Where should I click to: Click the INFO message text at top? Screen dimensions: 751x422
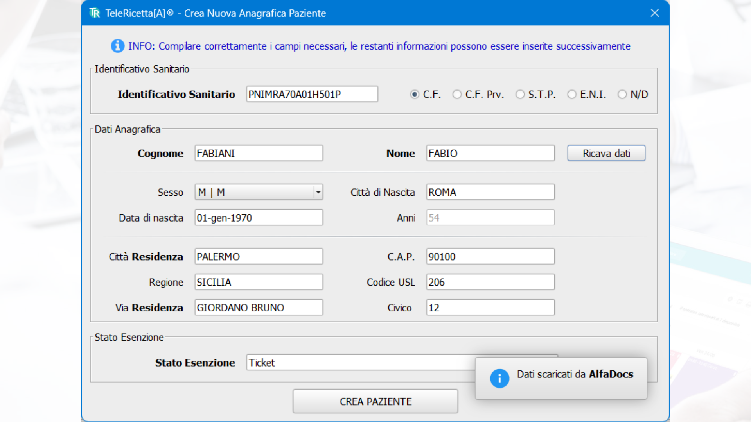(x=379, y=46)
